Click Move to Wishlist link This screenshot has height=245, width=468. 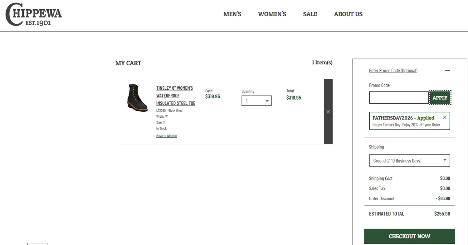click(167, 136)
